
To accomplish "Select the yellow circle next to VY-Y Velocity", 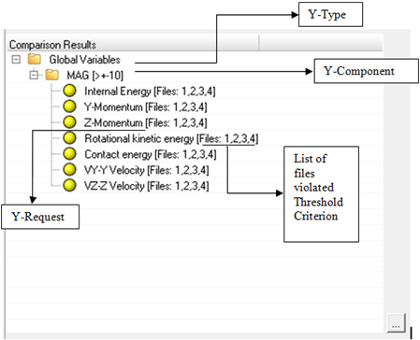I will [69, 169].
